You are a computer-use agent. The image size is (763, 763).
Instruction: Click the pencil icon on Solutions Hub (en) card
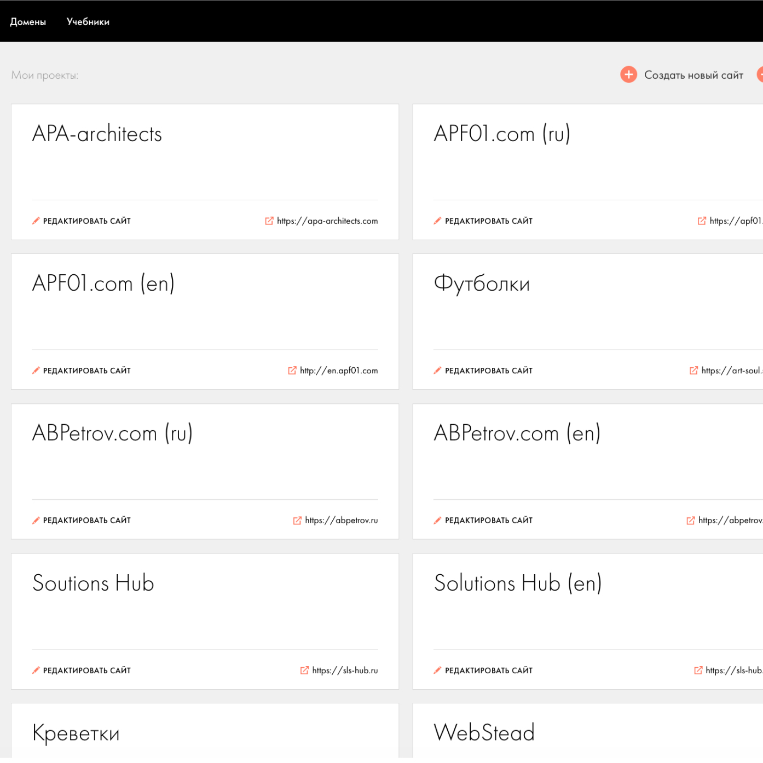(438, 670)
